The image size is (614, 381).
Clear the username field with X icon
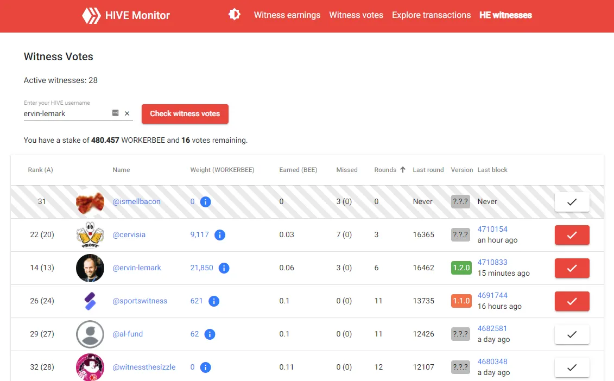(127, 113)
